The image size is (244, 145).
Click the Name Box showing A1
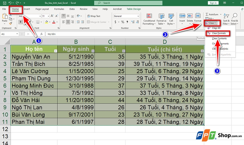coord(9,34)
